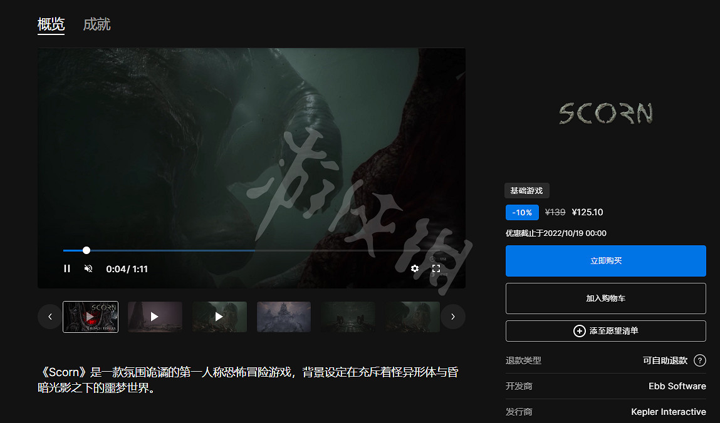Select the Scorn launch trailer thumbnail
The height and width of the screenshot is (423, 720).
pyautogui.click(x=91, y=317)
